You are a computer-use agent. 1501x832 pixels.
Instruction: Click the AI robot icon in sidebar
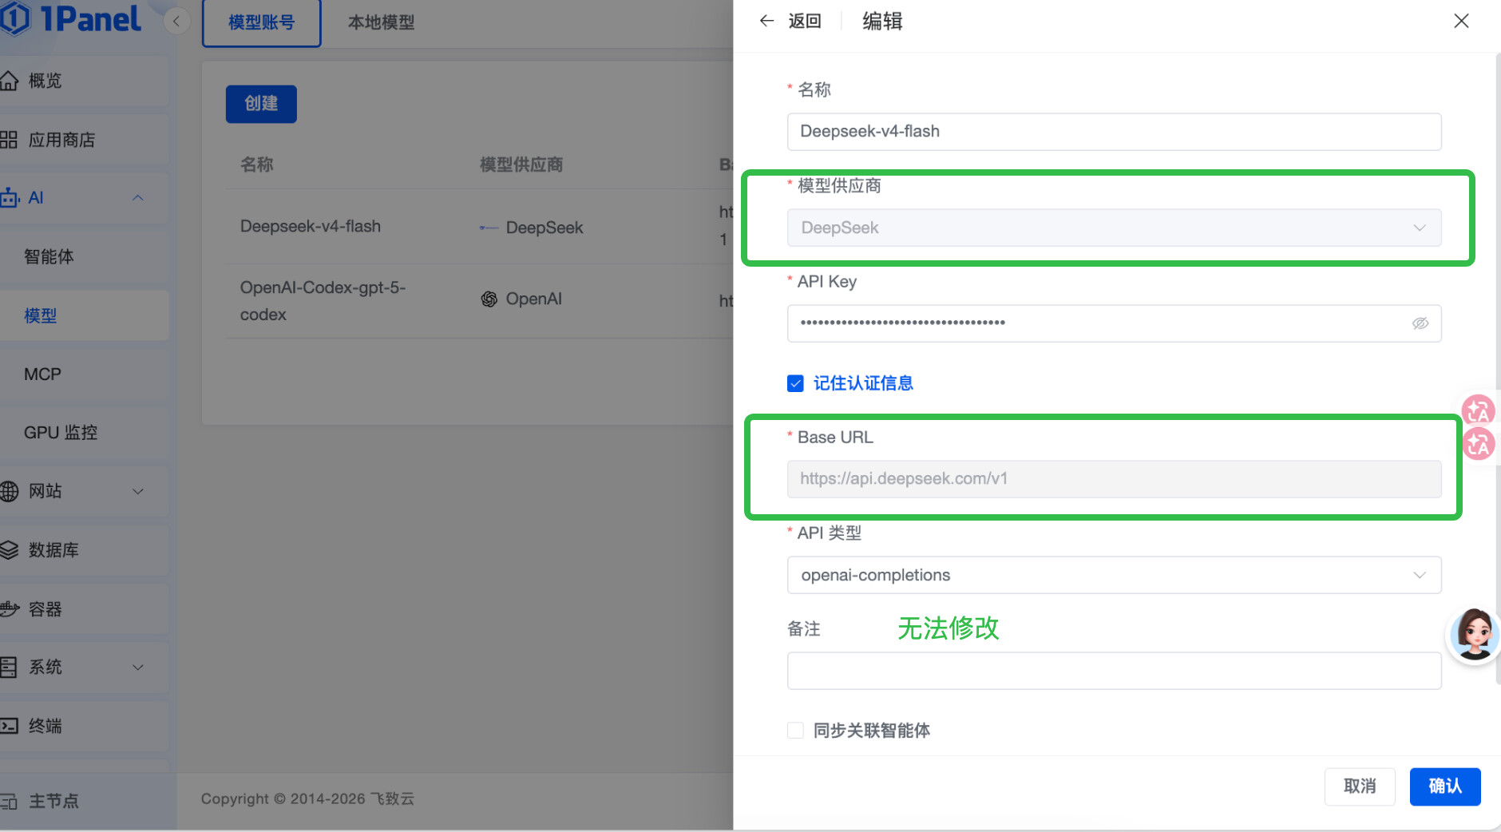10,197
